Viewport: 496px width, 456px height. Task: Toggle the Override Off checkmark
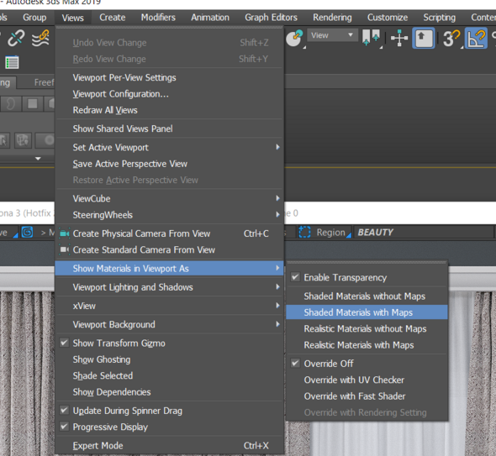295,363
